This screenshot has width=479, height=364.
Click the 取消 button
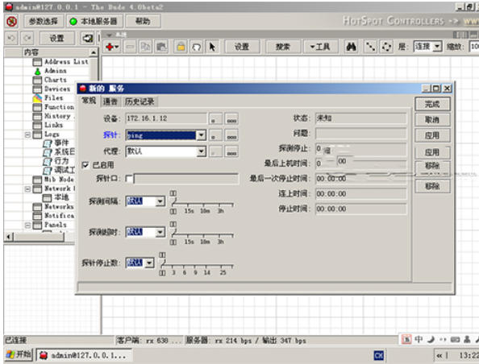432,120
